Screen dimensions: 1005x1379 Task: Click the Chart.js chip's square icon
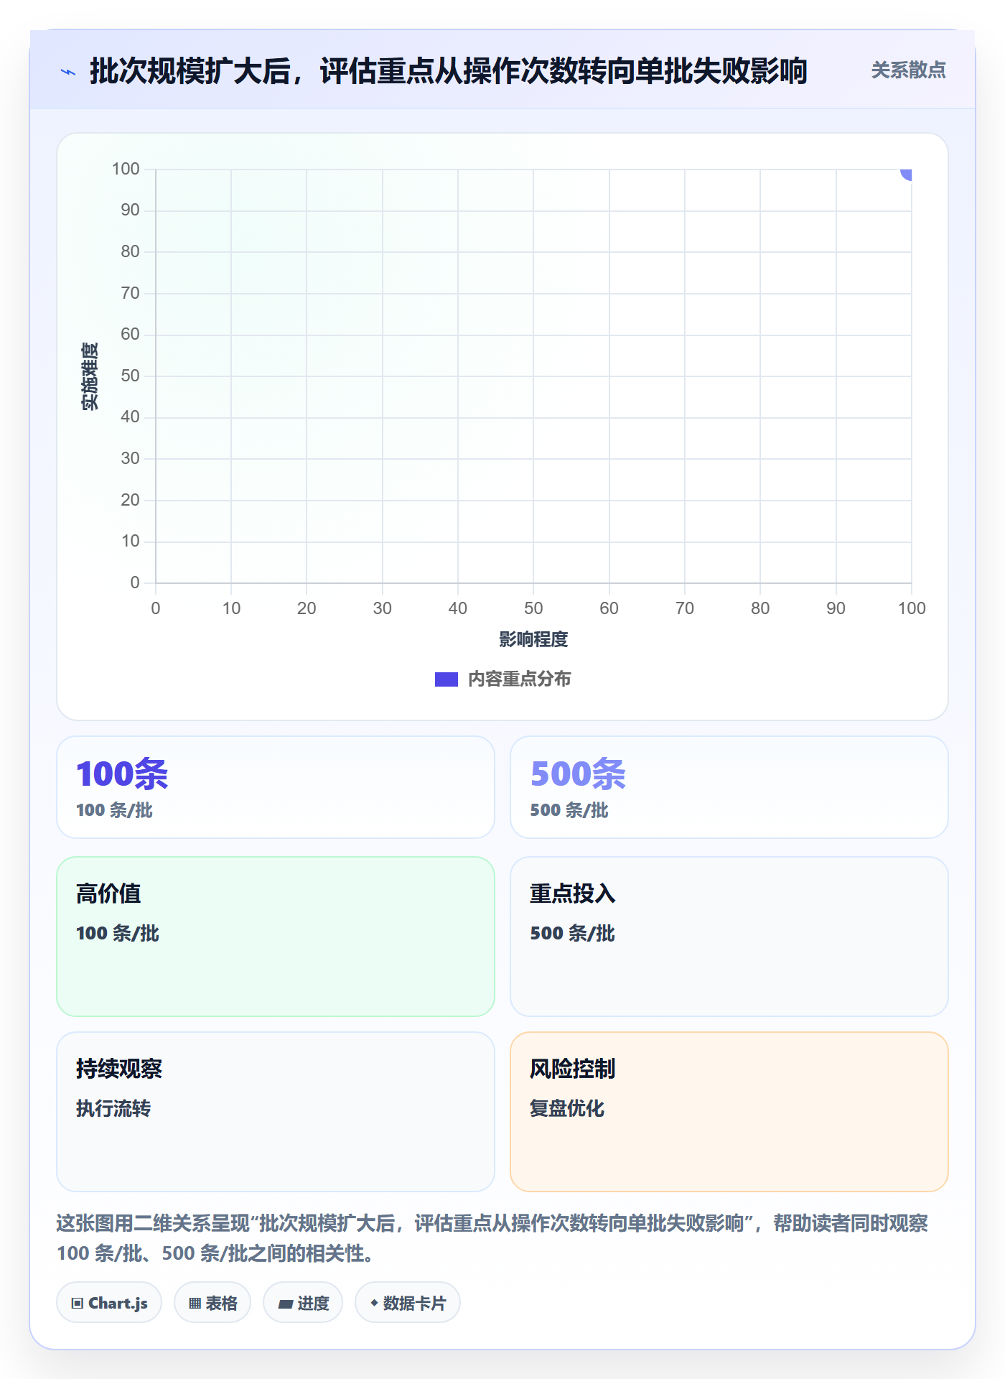78,1304
